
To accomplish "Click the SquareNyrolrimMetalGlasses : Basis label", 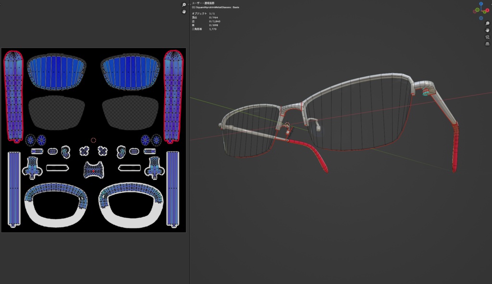I will (216, 7).
